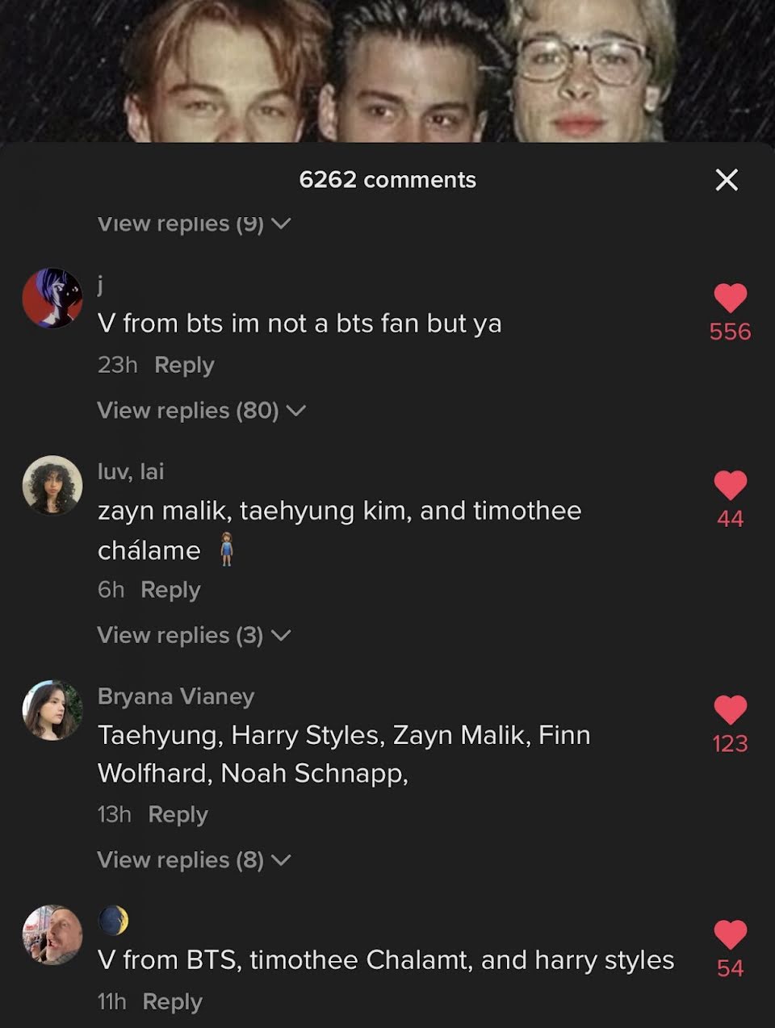Expand View replies (3)
The image size is (775, 1028).
point(194,636)
